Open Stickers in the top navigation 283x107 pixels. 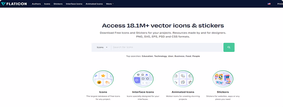58,4
